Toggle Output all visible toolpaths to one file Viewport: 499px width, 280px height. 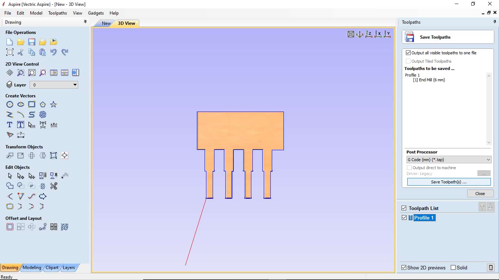coord(408,53)
